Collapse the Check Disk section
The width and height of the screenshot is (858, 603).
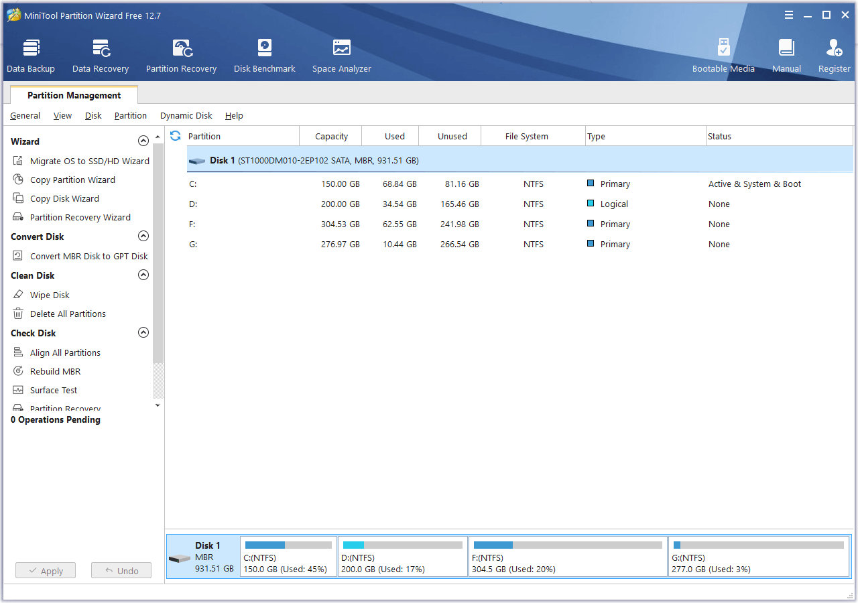[x=143, y=332]
